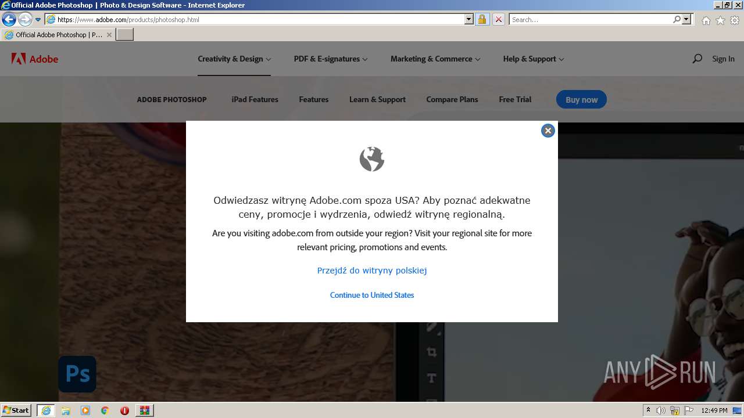Click the crop tool icon in the background image

click(431, 352)
